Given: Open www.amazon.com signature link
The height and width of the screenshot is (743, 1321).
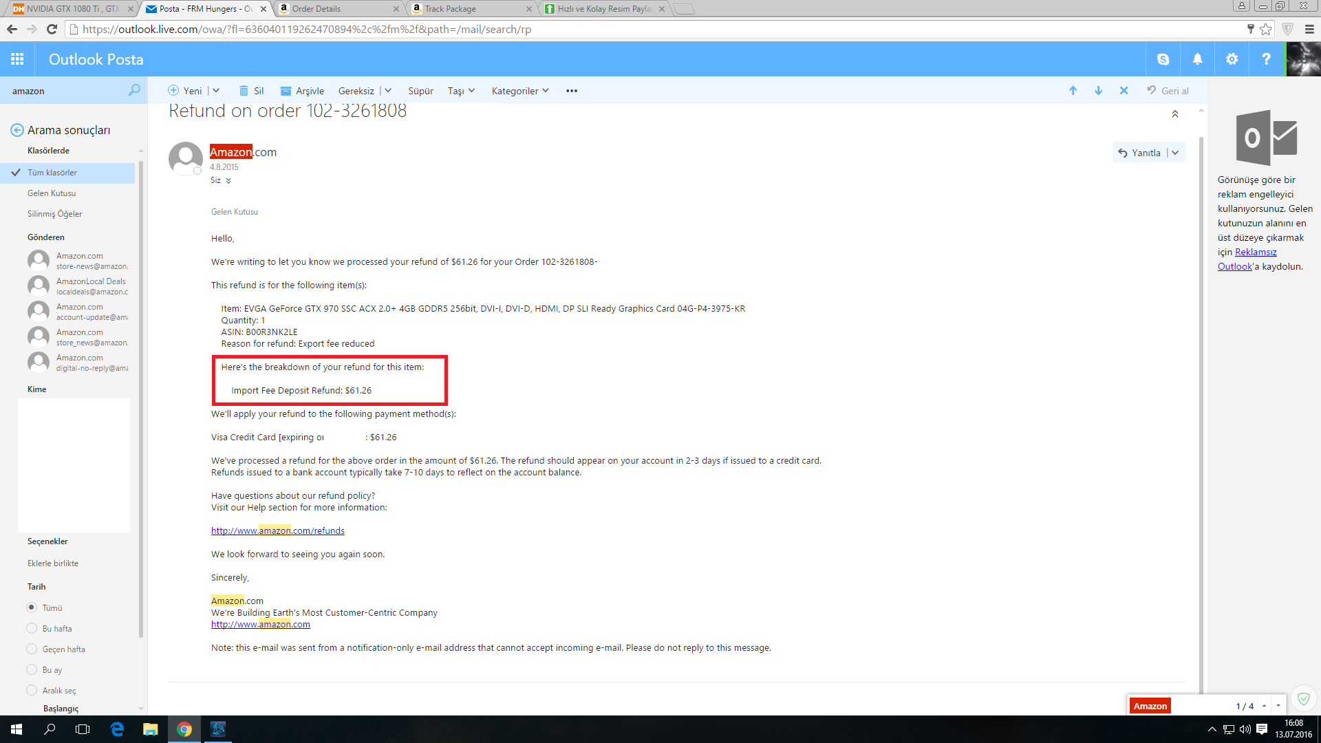Looking at the screenshot, I should click(260, 624).
